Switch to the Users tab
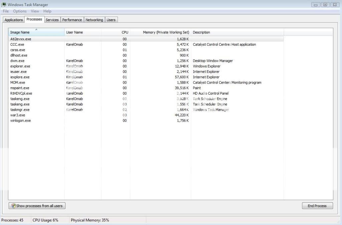This screenshot has height=225, width=342. (111, 20)
